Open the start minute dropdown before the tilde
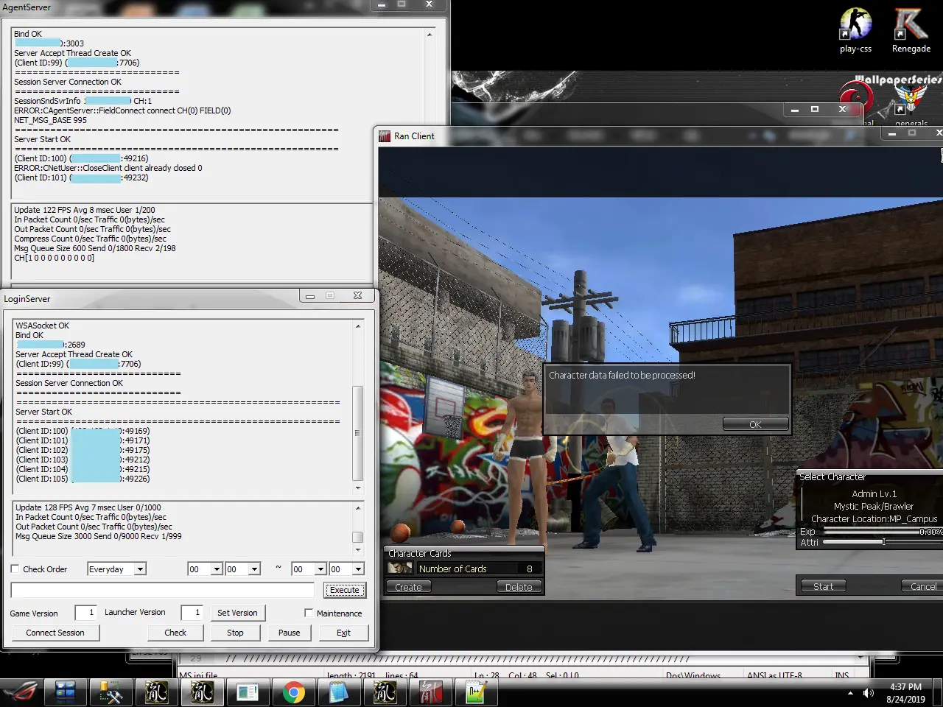Image resolution: width=943 pixels, height=707 pixels. tap(243, 569)
